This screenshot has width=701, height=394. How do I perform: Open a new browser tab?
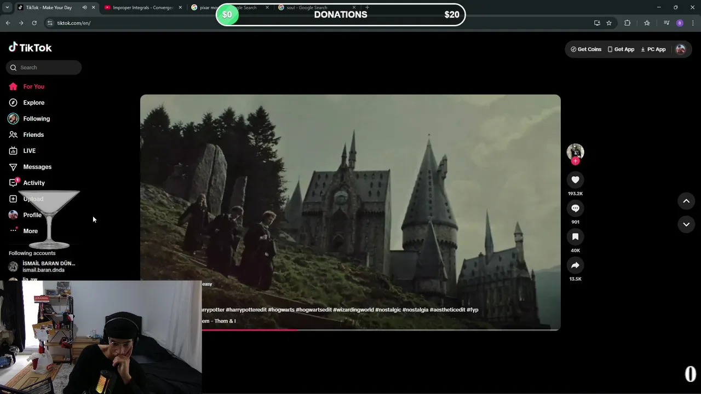(x=367, y=8)
